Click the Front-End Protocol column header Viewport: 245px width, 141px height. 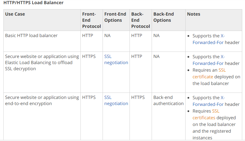(92, 20)
